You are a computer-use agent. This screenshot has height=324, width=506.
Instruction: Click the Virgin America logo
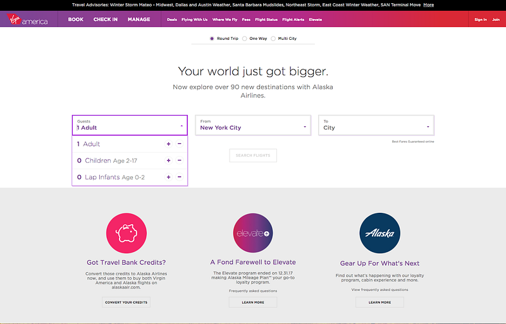coord(27,20)
